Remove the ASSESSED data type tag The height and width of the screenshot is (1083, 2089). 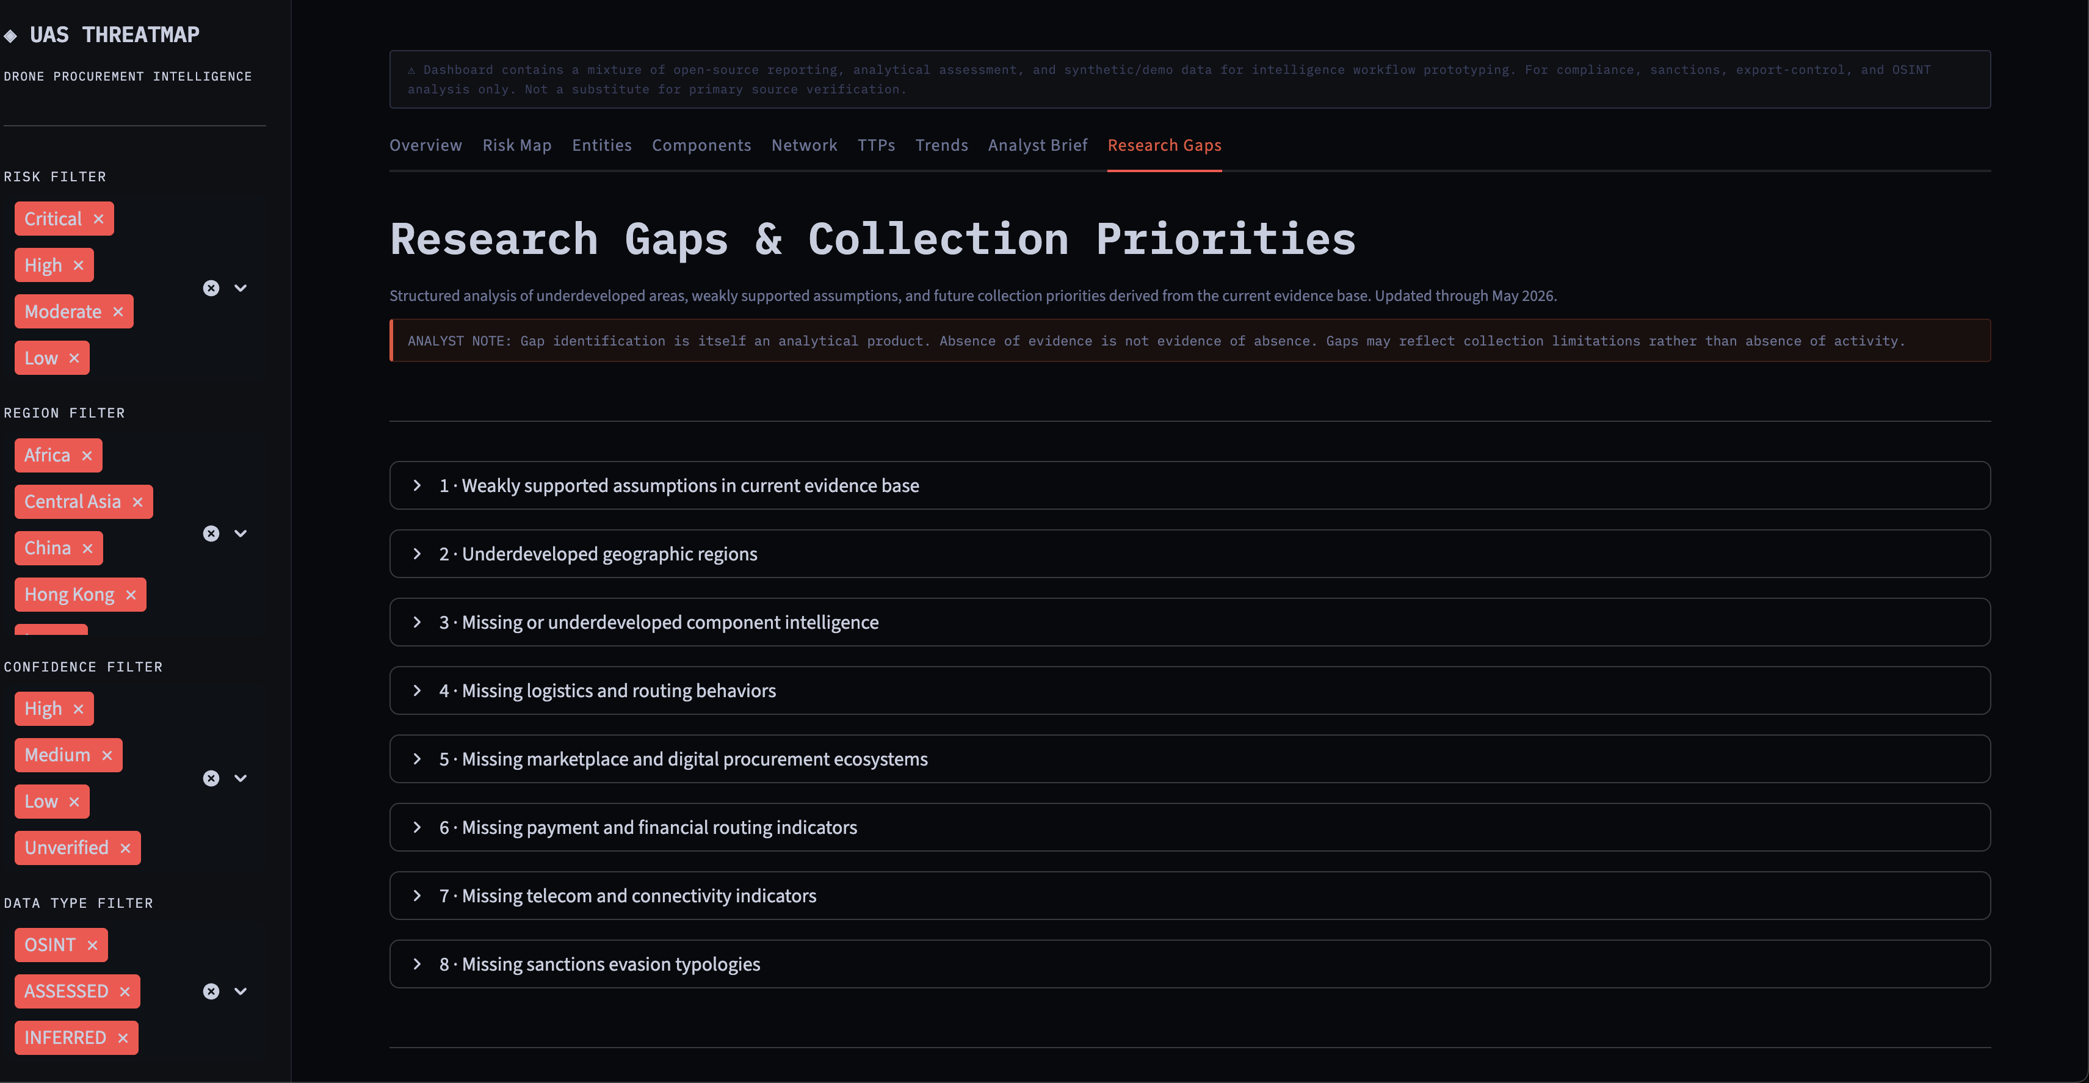124,991
